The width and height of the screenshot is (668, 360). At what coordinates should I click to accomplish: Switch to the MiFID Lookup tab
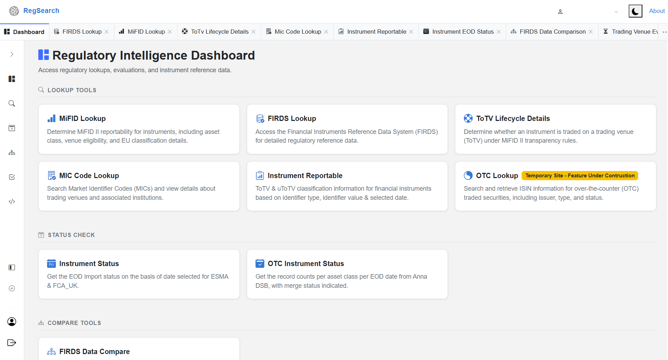142,32
